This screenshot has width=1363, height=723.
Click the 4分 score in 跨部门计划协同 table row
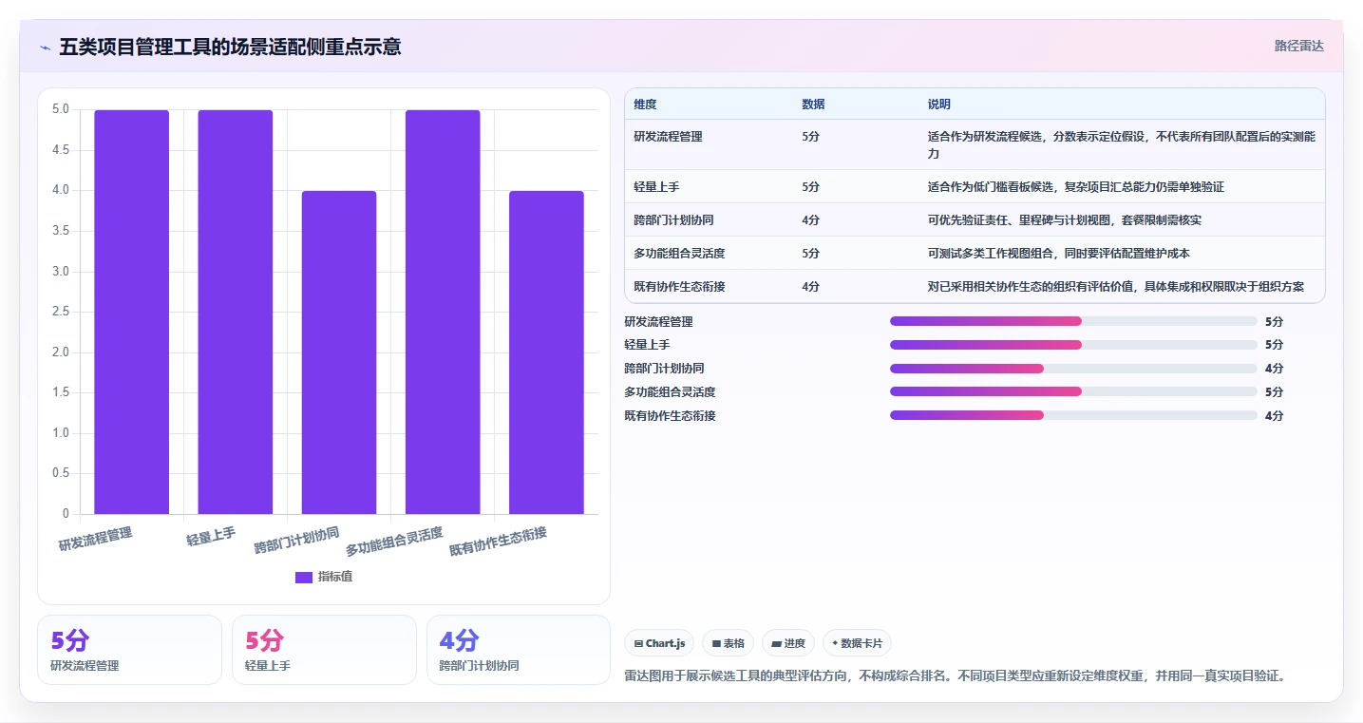click(810, 220)
